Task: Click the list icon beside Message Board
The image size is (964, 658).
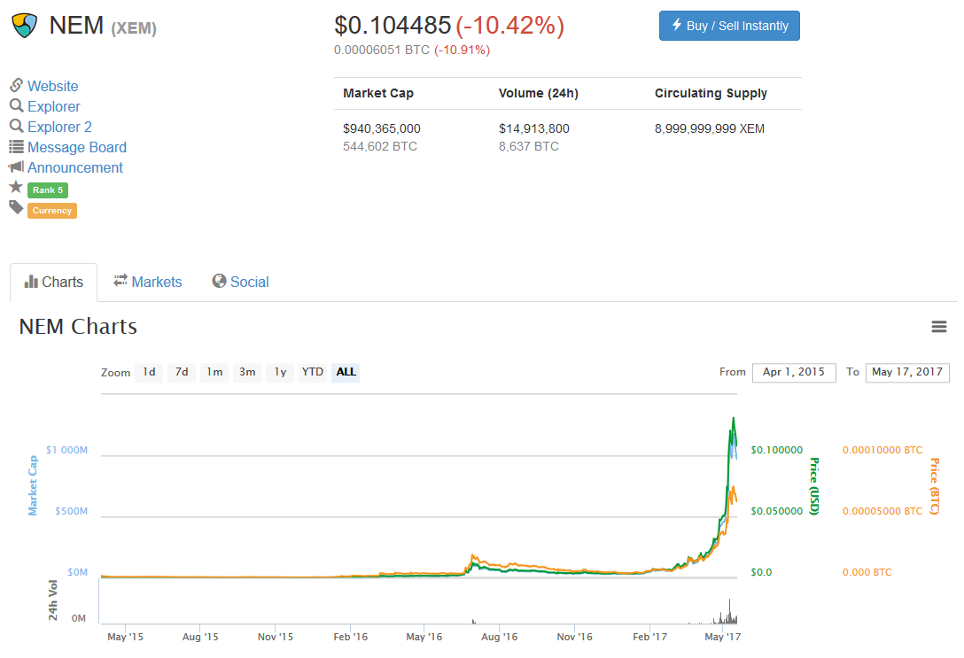Action: [17, 147]
